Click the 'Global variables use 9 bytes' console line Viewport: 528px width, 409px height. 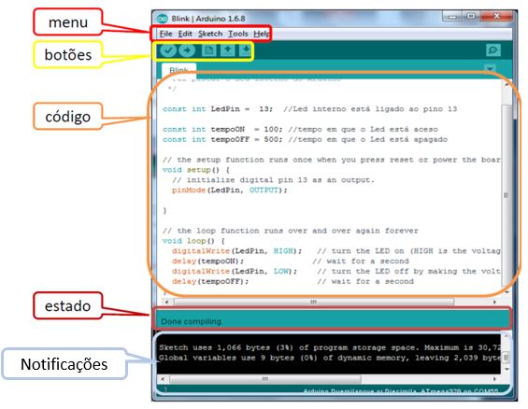330,358
